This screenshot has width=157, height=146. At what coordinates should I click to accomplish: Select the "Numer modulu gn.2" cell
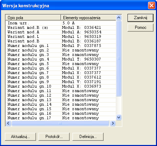click(x=33, y=50)
